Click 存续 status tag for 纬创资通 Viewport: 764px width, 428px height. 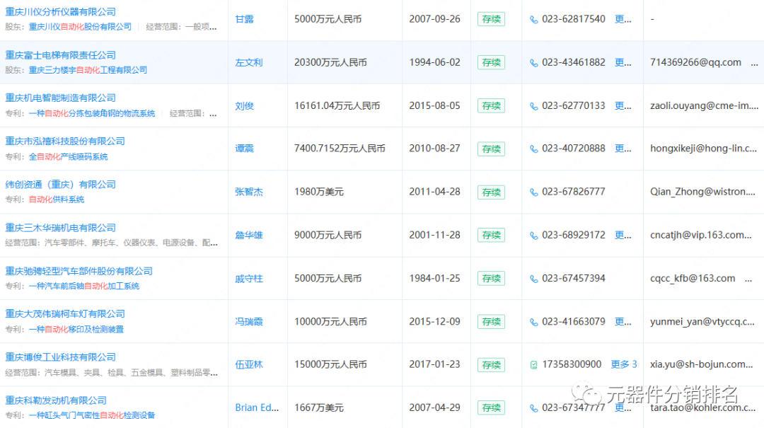coord(491,192)
